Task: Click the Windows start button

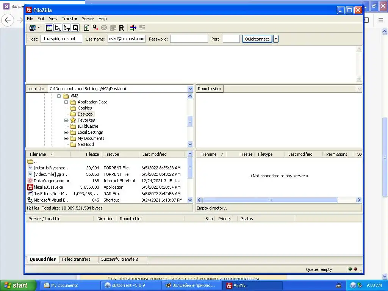Action: pos(17,285)
